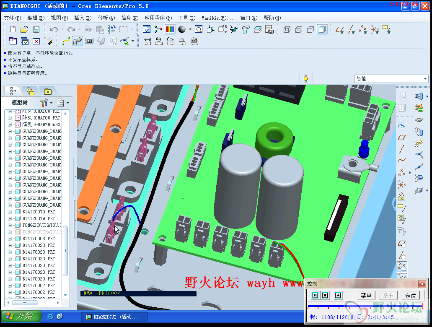The width and height of the screenshot is (432, 327).
Task: Open the shaded sphere dropdown arrow
Action: point(190,29)
